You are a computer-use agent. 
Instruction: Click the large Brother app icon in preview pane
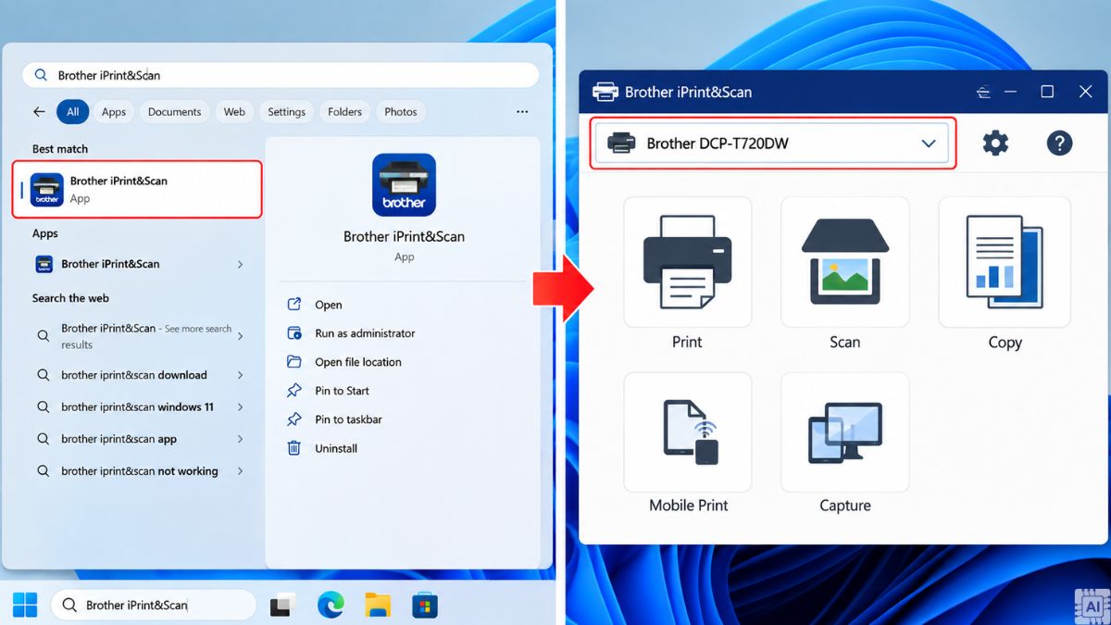[x=404, y=185]
